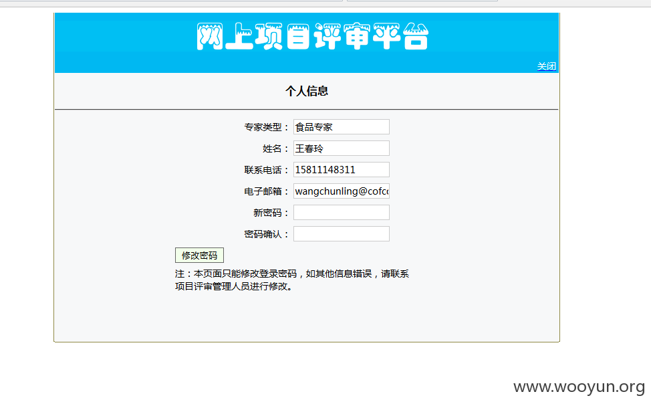Click the 关闭 link in the header
Screen dimensions: 651x406
click(x=546, y=66)
